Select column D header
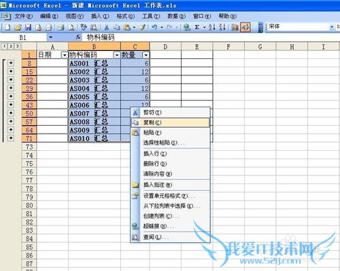Viewport: 340px width, 271px height. click(165, 47)
